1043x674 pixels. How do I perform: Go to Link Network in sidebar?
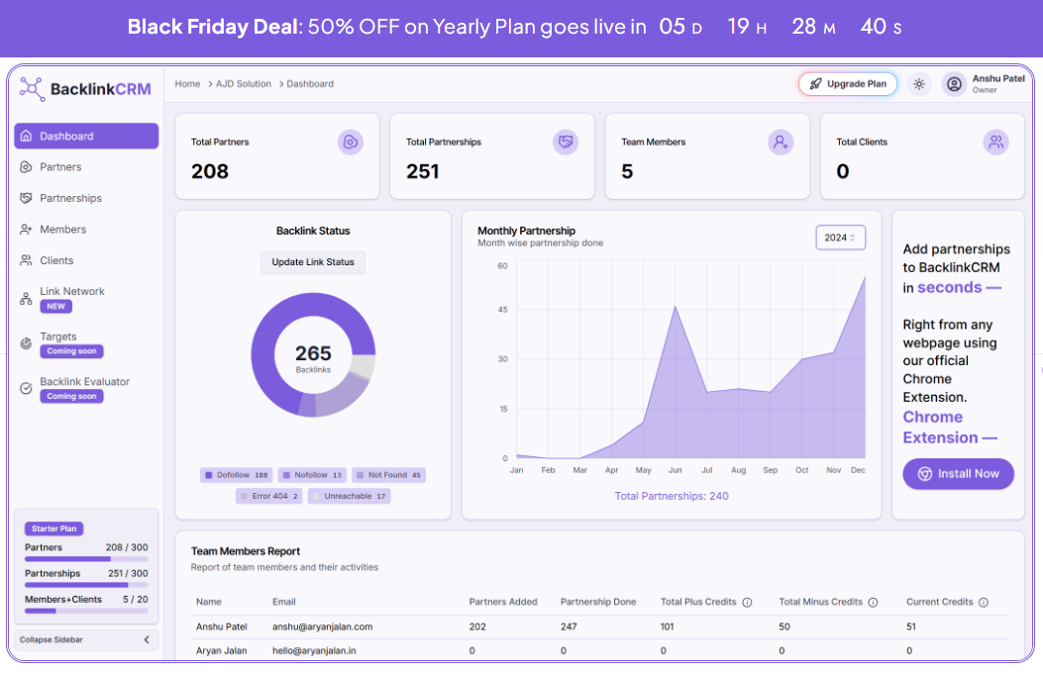tap(71, 291)
